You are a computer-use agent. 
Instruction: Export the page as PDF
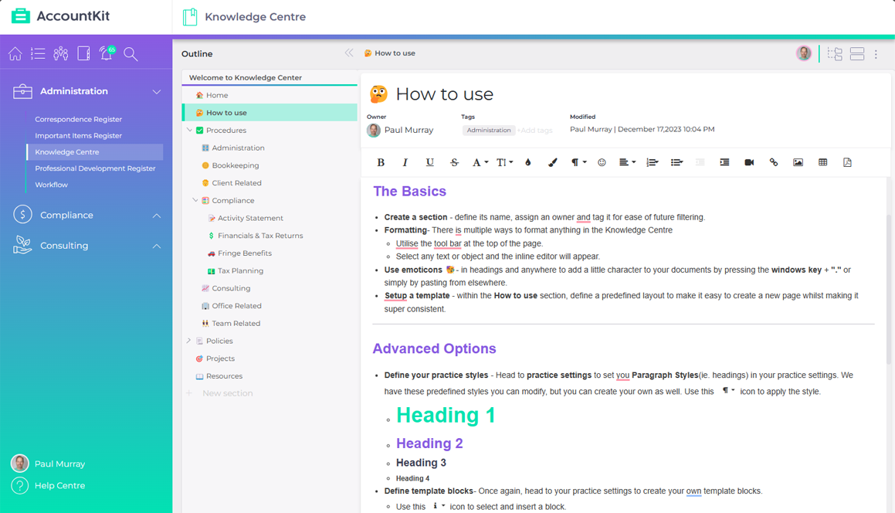pyautogui.click(x=847, y=162)
